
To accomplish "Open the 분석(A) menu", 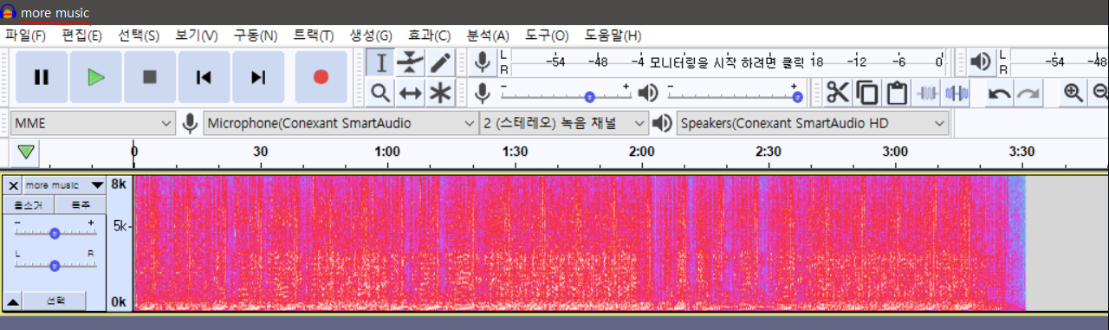I will point(488,36).
